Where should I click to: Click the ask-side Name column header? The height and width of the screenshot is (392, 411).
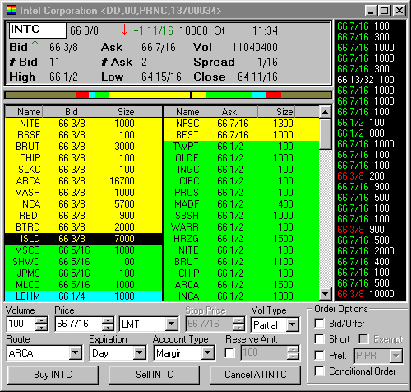182,112
